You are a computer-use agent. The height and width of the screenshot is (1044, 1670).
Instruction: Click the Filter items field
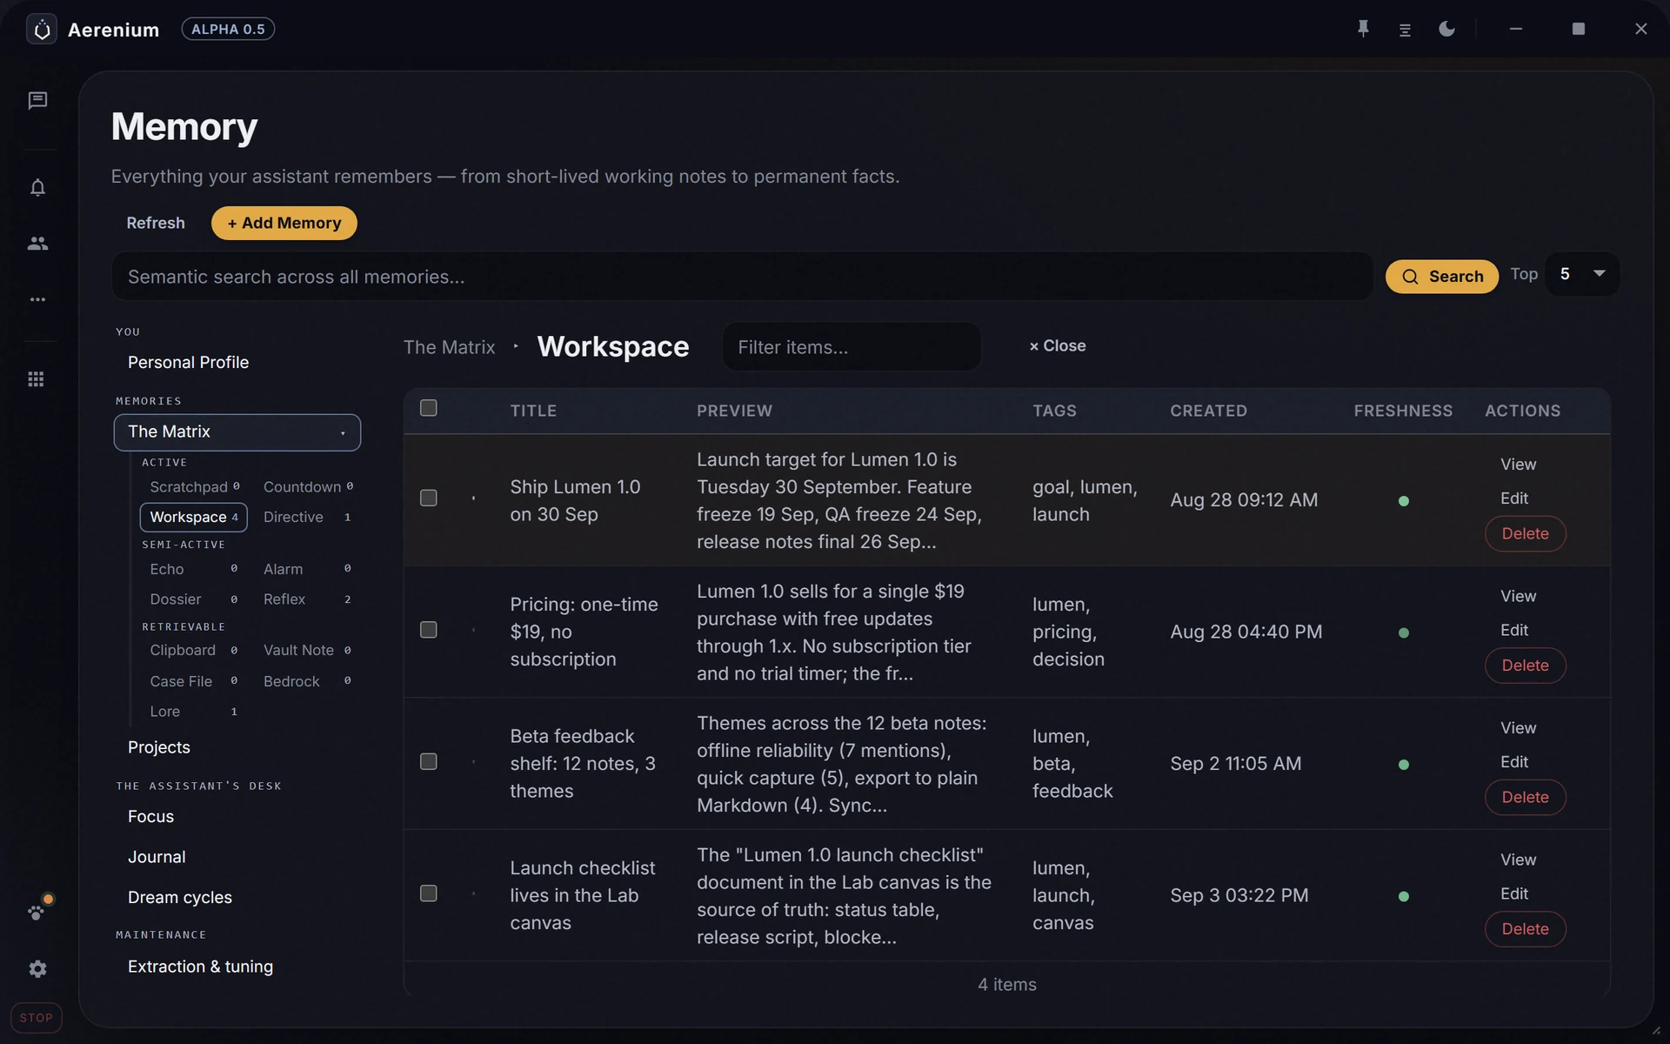click(x=852, y=347)
